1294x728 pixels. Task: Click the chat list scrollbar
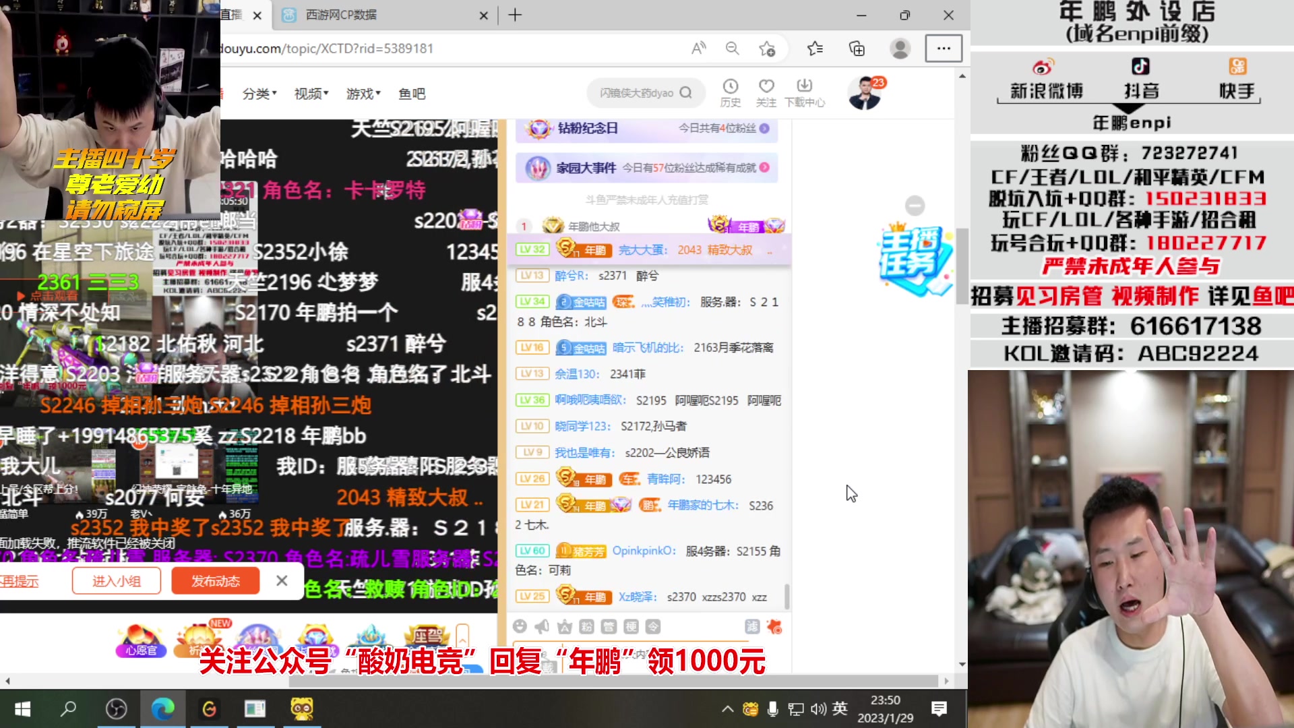tap(787, 596)
